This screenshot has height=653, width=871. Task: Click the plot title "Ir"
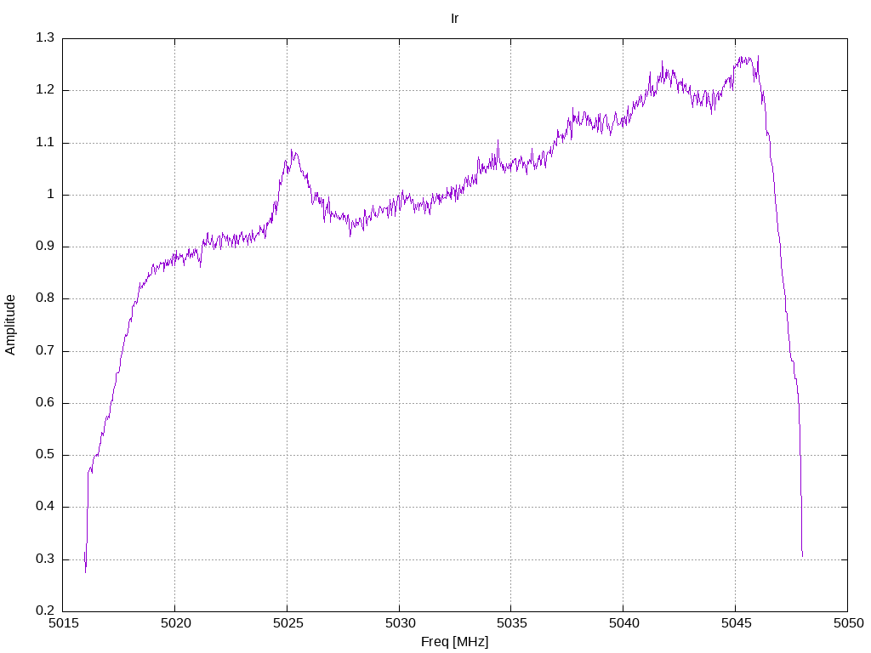click(x=454, y=18)
